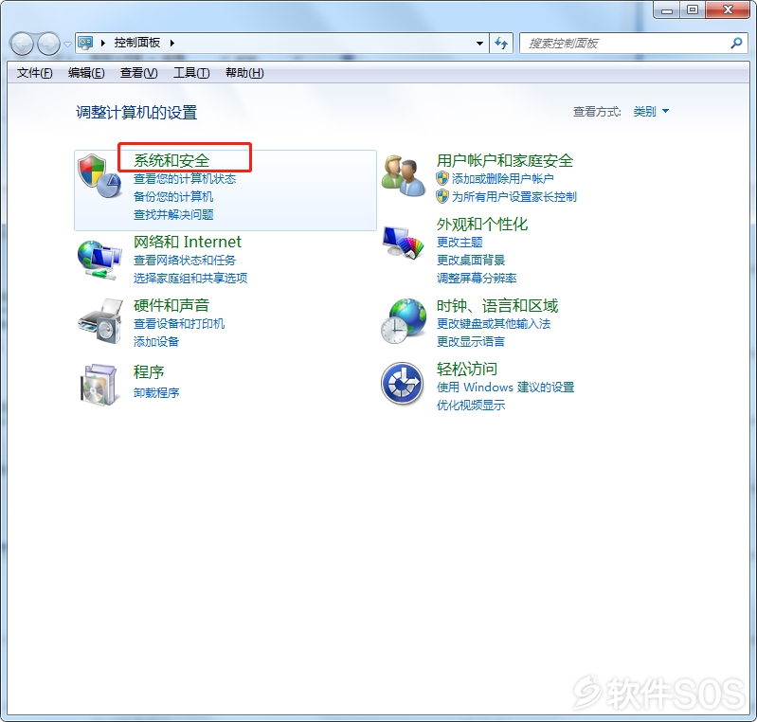Close the Control Panel window
The width and height of the screenshot is (757, 722).
tap(728, 10)
